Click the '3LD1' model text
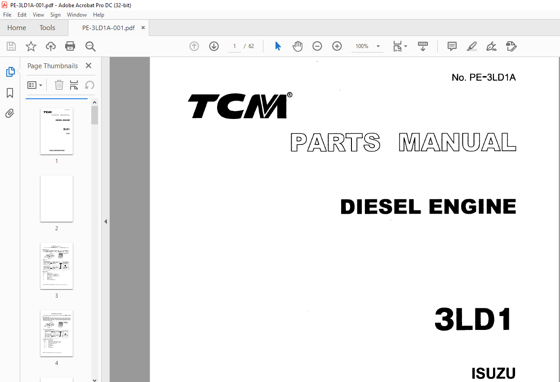This screenshot has height=382, width=560. pyautogui.click(x=473, y=319)
